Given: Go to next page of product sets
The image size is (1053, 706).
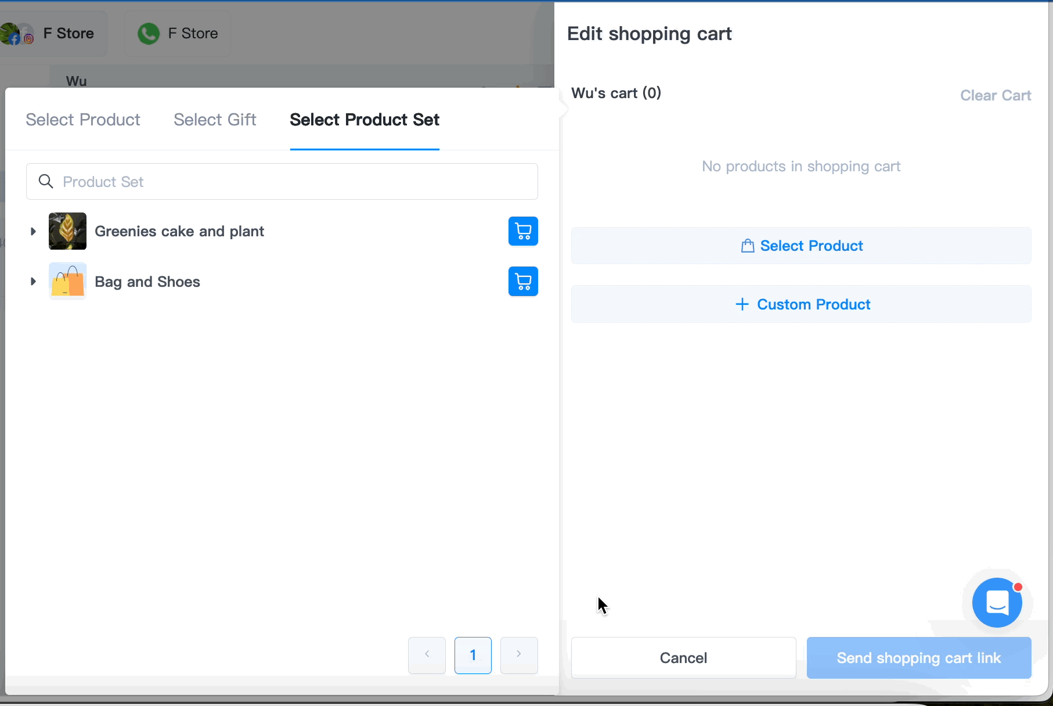Looking at the screenshot, I should point(519,655).
